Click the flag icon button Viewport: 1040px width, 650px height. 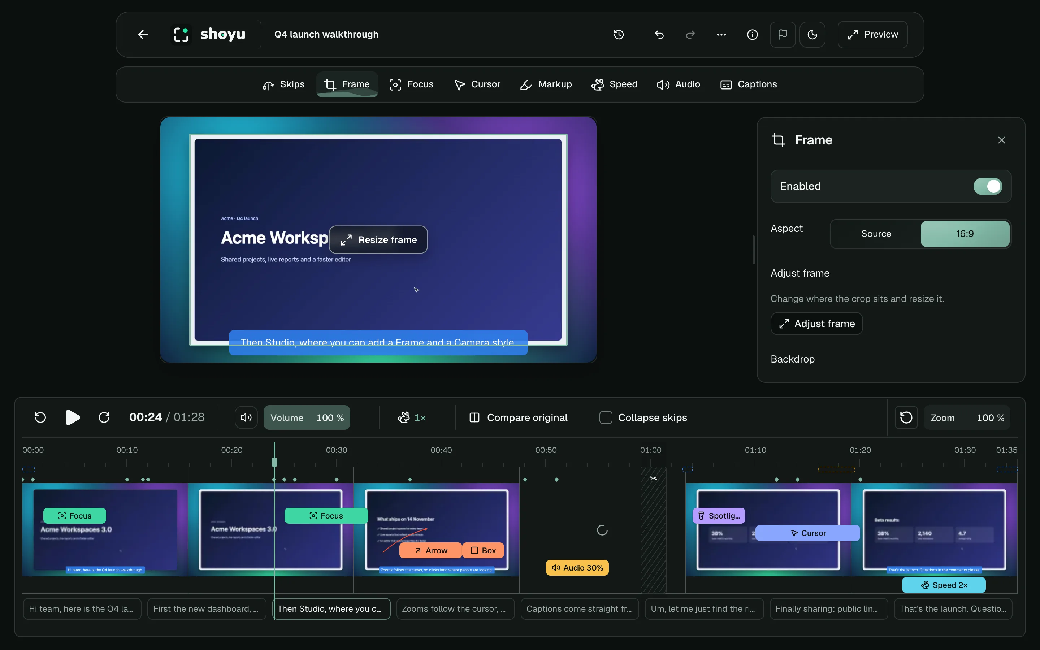pyautogui.click(x=783, y=34)
